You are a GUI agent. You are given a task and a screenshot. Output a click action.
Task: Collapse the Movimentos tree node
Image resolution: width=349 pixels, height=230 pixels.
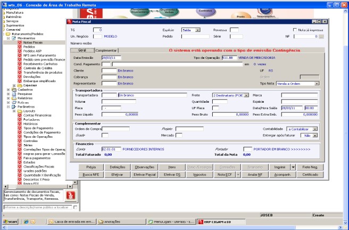tap(8, 38)
